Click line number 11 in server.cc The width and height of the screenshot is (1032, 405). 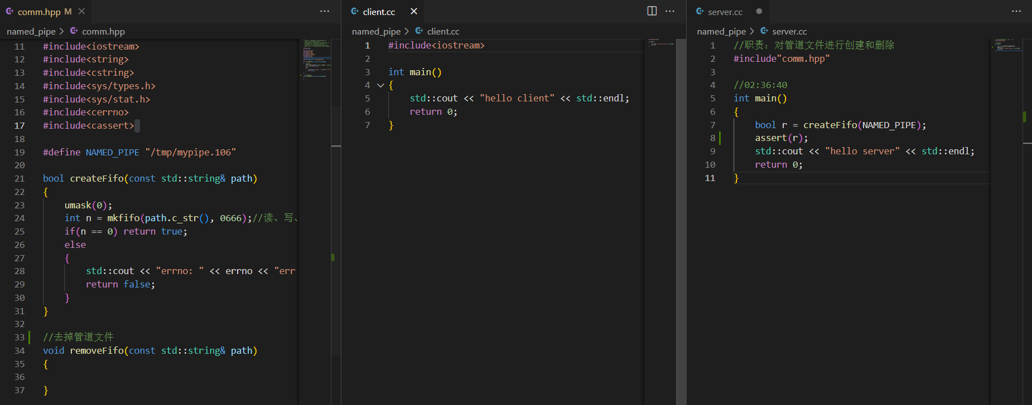tap(710, 178)
